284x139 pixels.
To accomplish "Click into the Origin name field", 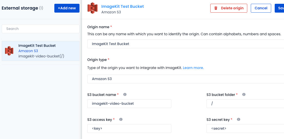I will tap(186, 44).
